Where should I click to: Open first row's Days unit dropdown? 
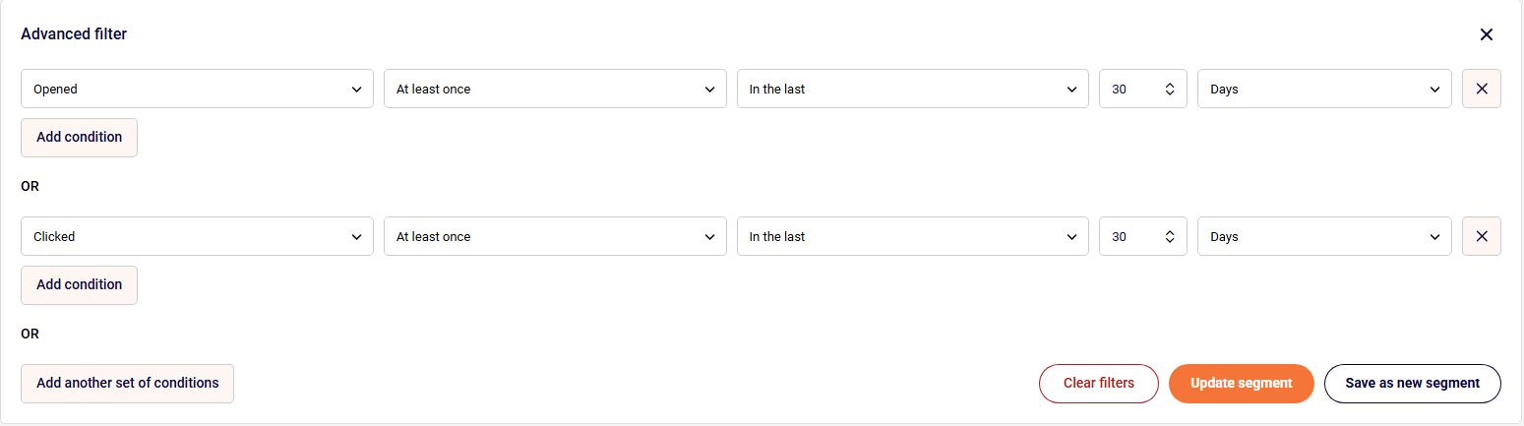(x=1323, y=89)
